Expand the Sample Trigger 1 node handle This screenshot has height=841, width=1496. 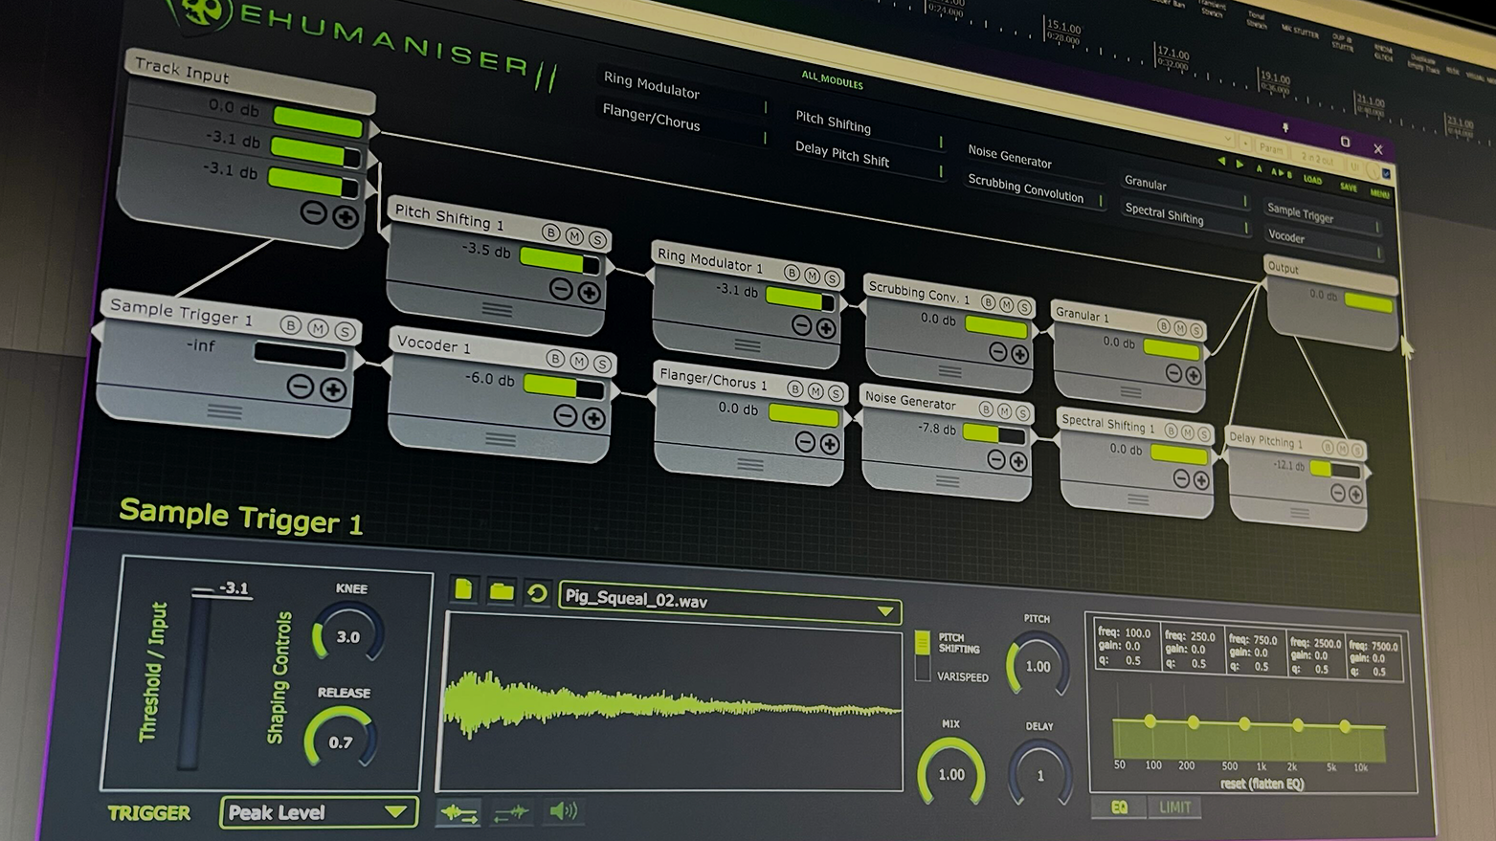(x=225, y=411)
